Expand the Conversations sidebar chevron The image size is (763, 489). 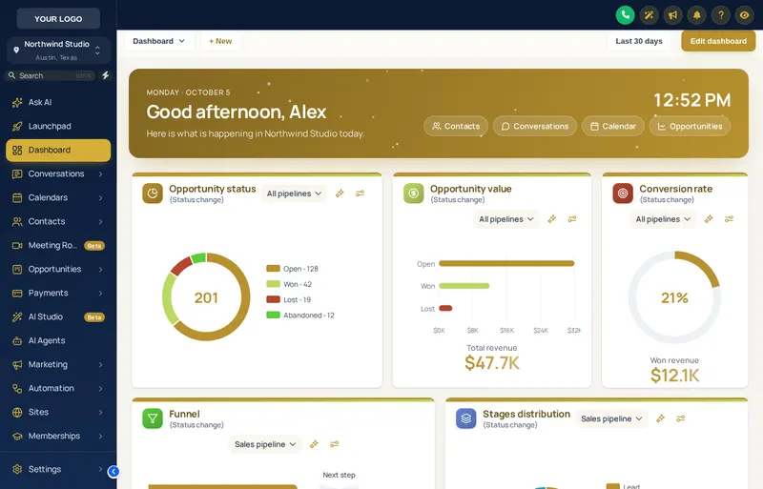coord(101,173)
